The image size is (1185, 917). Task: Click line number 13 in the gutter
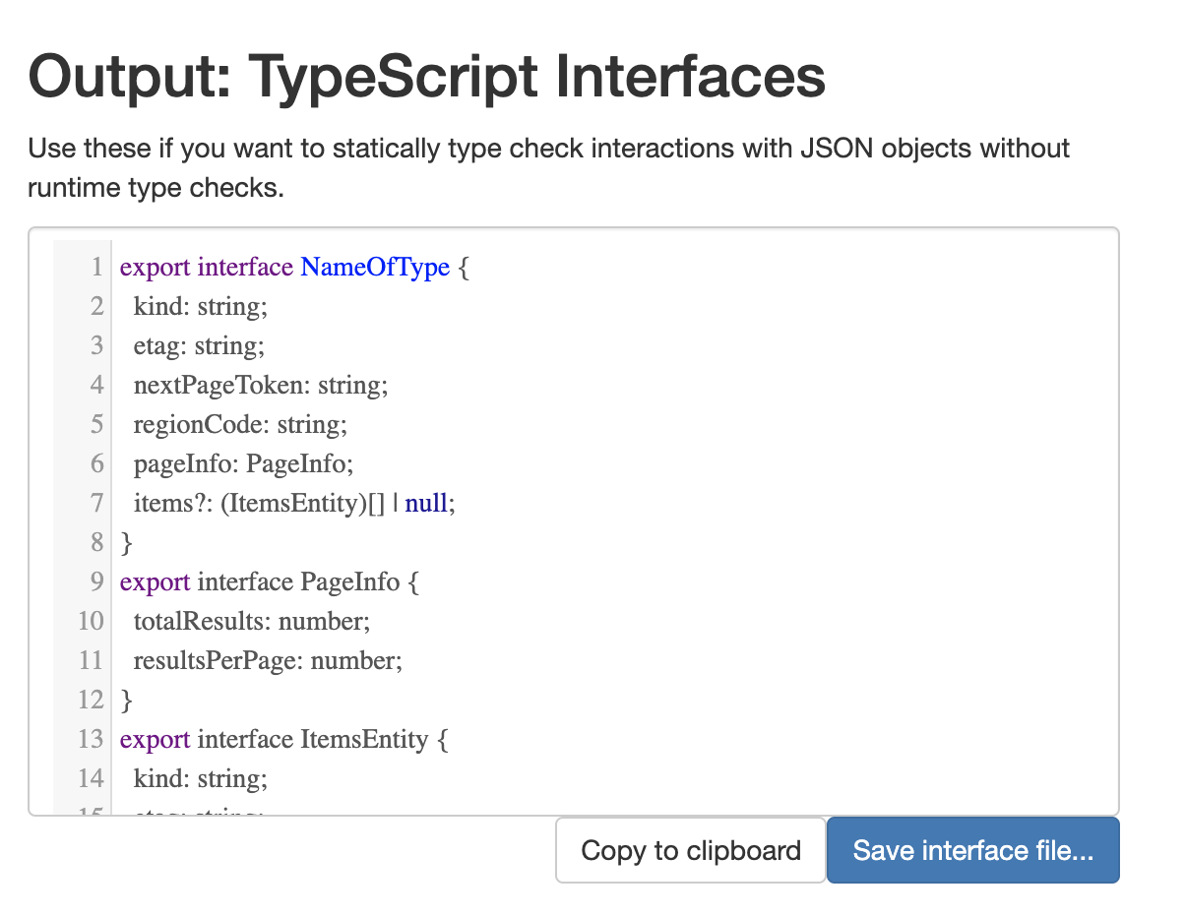(91, 739)
